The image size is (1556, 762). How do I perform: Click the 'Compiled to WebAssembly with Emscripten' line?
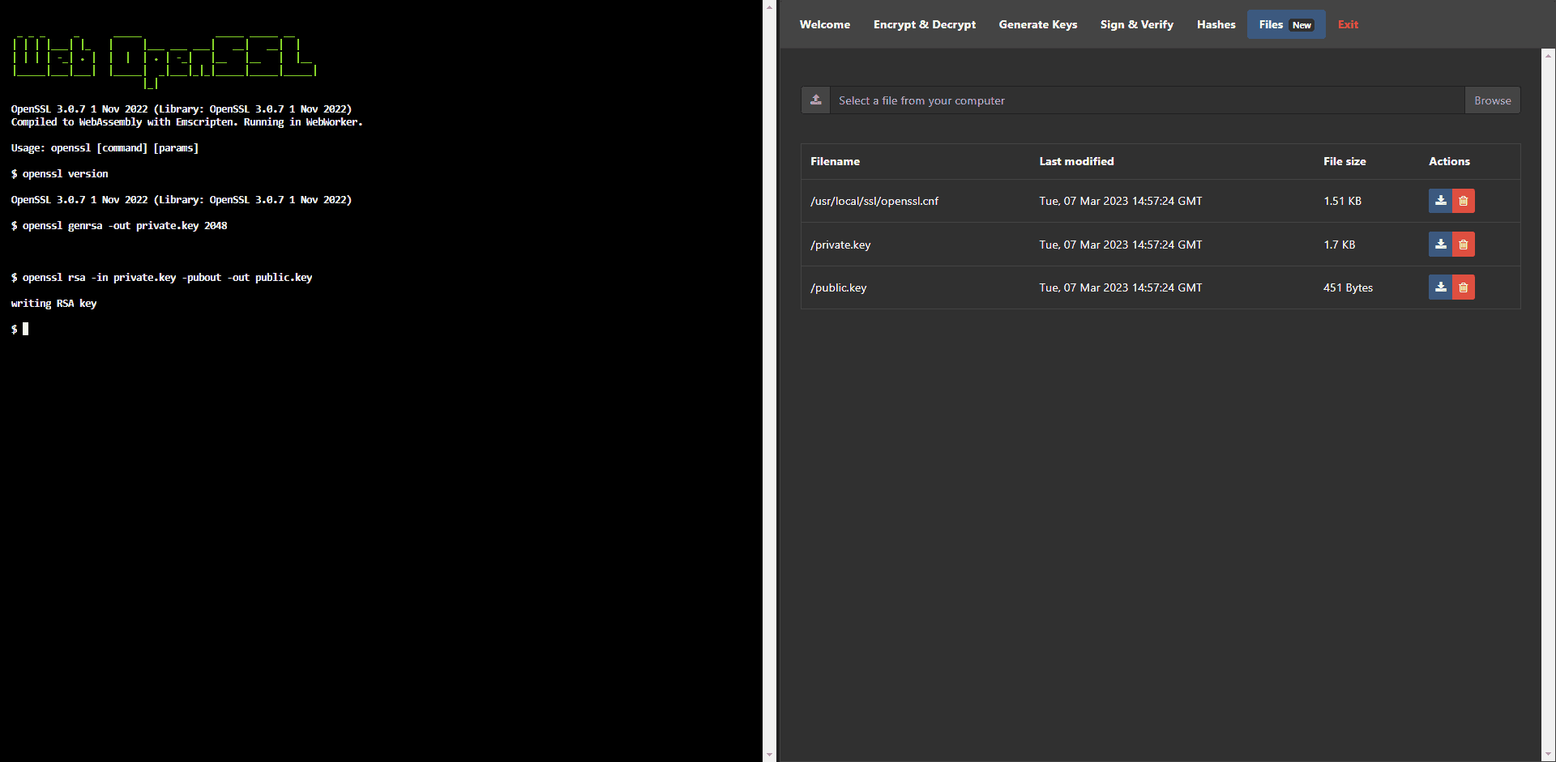coord(186,122)
